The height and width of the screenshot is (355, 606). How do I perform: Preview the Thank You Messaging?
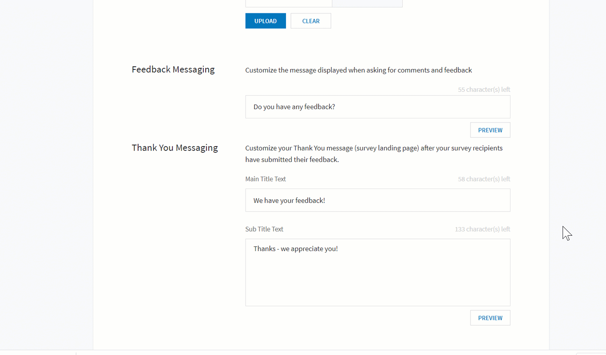(x=490, y=318)
